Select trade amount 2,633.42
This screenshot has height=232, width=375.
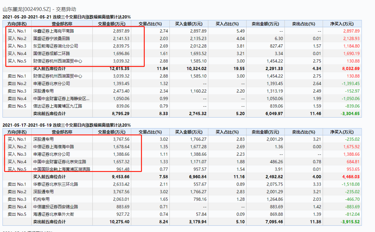click(121, 184)
